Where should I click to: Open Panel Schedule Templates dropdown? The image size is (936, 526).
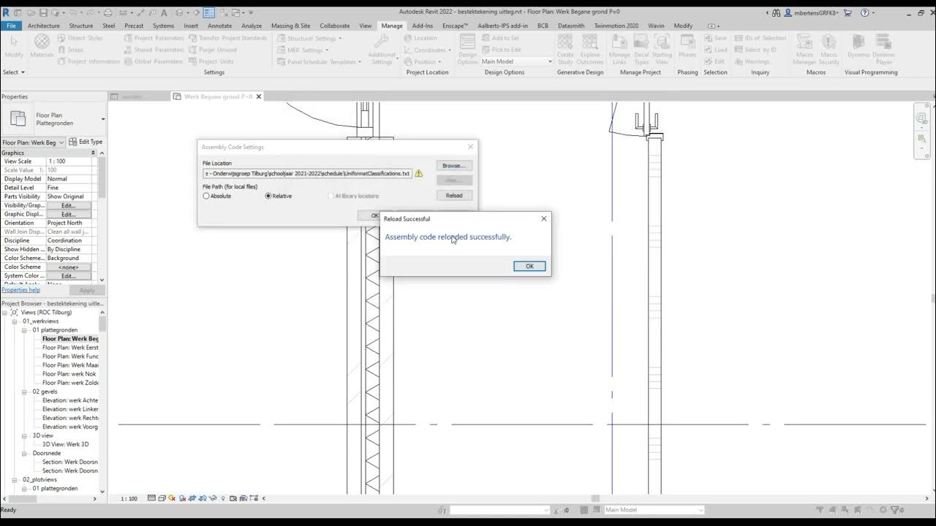click(320, 61)
